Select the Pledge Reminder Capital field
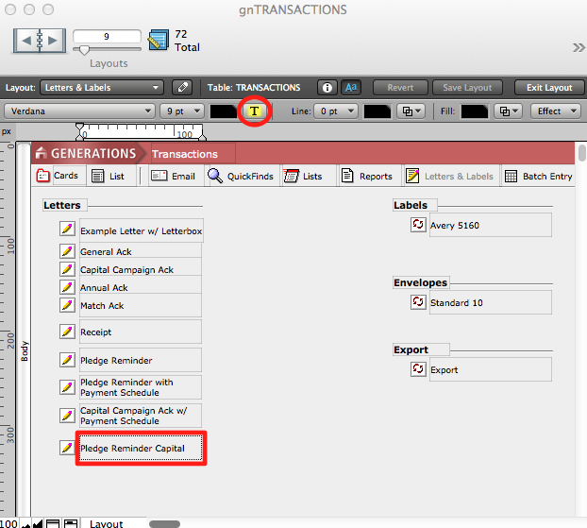 click(x=141, y=448)
